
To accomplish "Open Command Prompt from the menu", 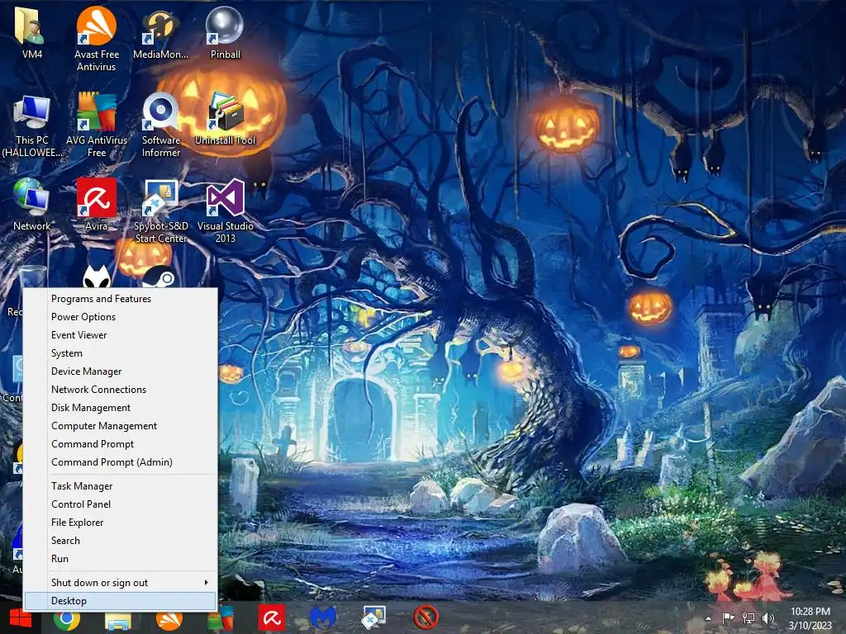I will (121, 443).
